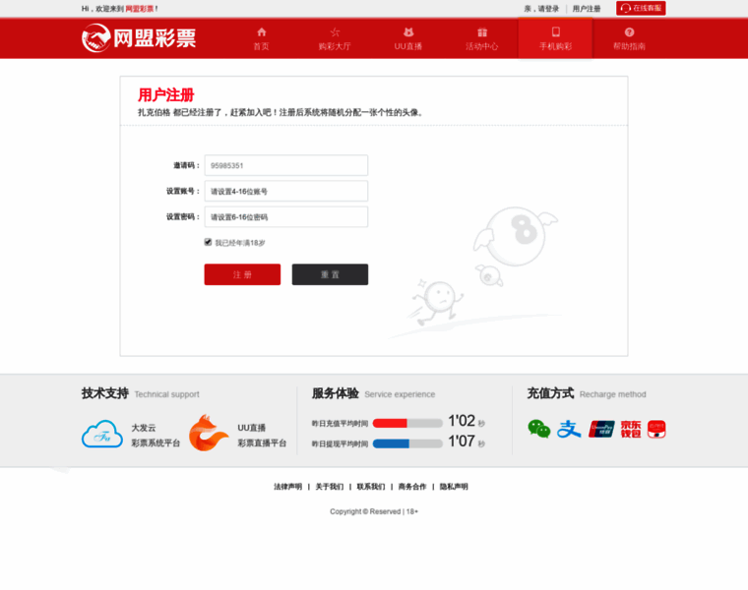The width and height of the screenshot is (748, 590).
Task: Open 关于我们 footer link
Action: (x=329, y=487)
